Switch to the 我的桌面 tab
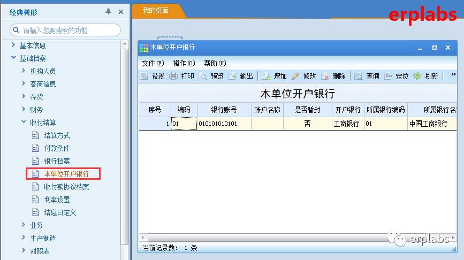 click(156, 11)
